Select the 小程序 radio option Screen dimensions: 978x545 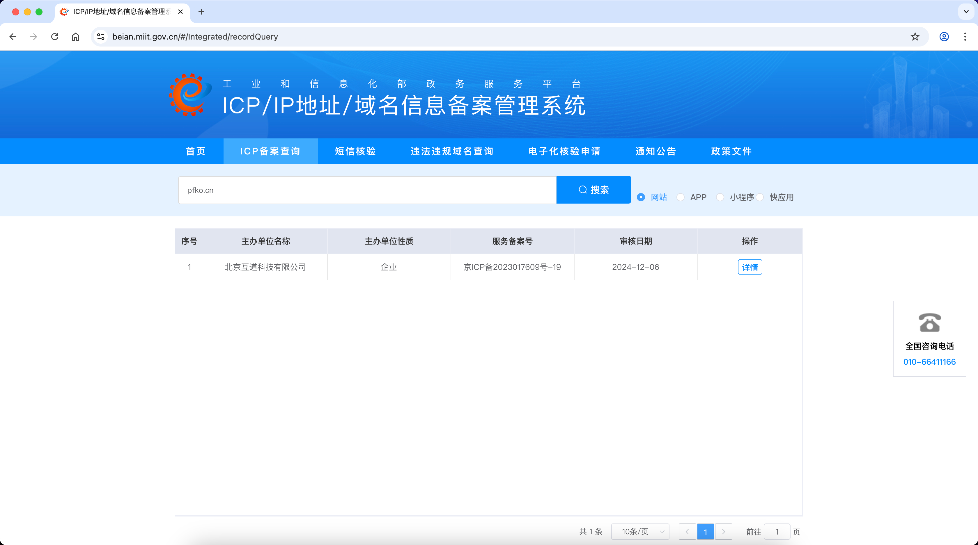[720, 197]
